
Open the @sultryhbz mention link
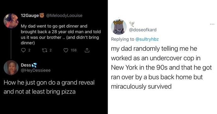pyautogui.click(x=147, y=39)
